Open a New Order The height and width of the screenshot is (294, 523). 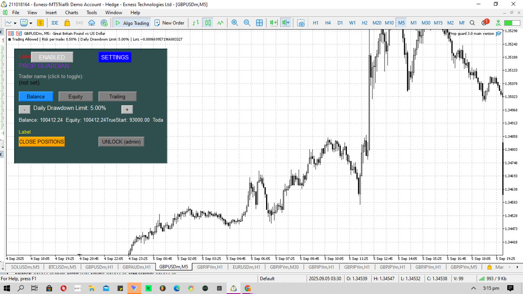click(169, 23)
